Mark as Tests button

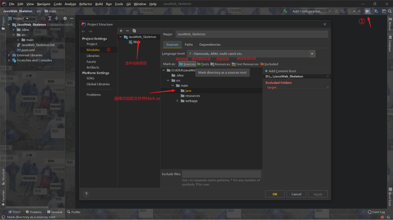tap(203, 64)
